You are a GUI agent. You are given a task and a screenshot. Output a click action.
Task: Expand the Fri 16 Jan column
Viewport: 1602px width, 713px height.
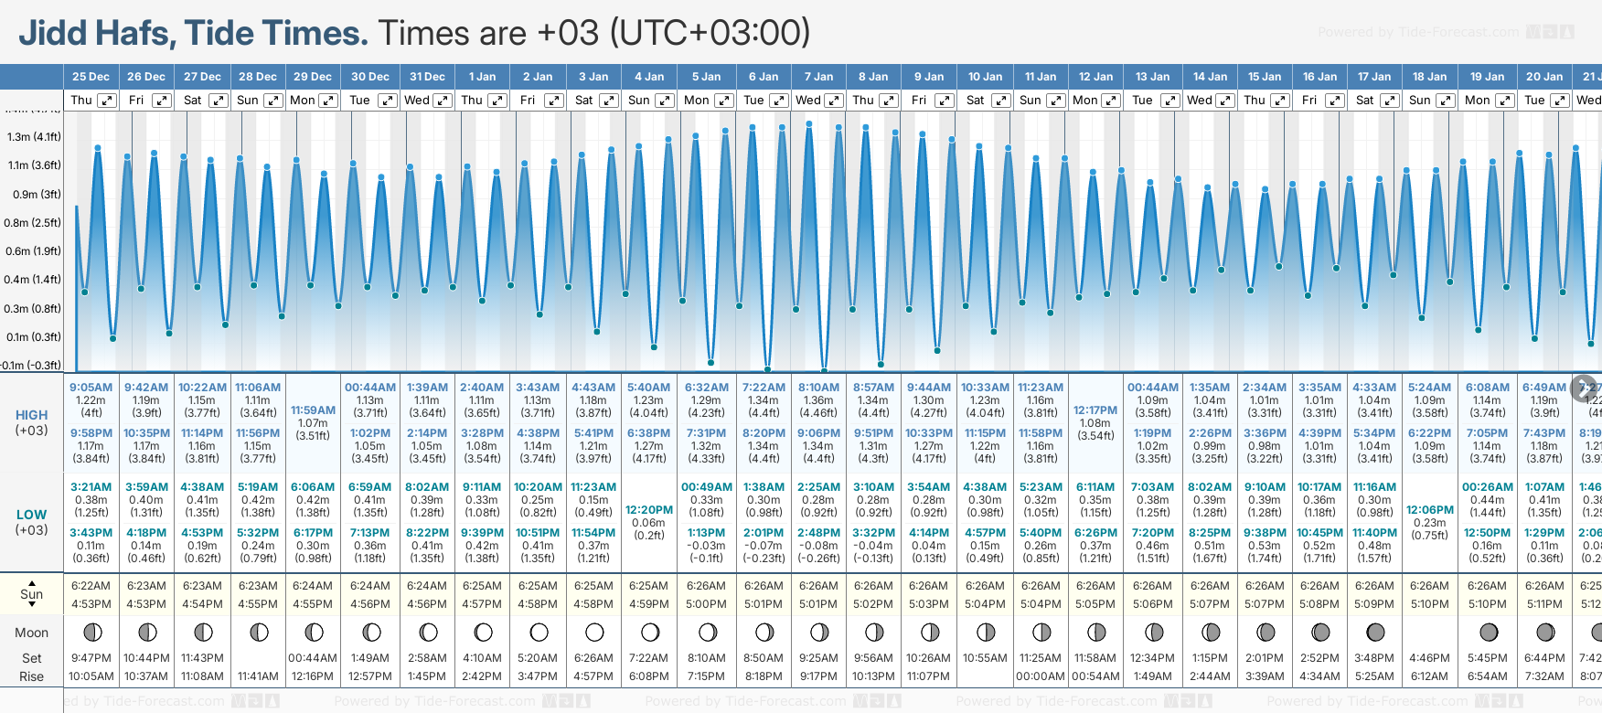1334,101
